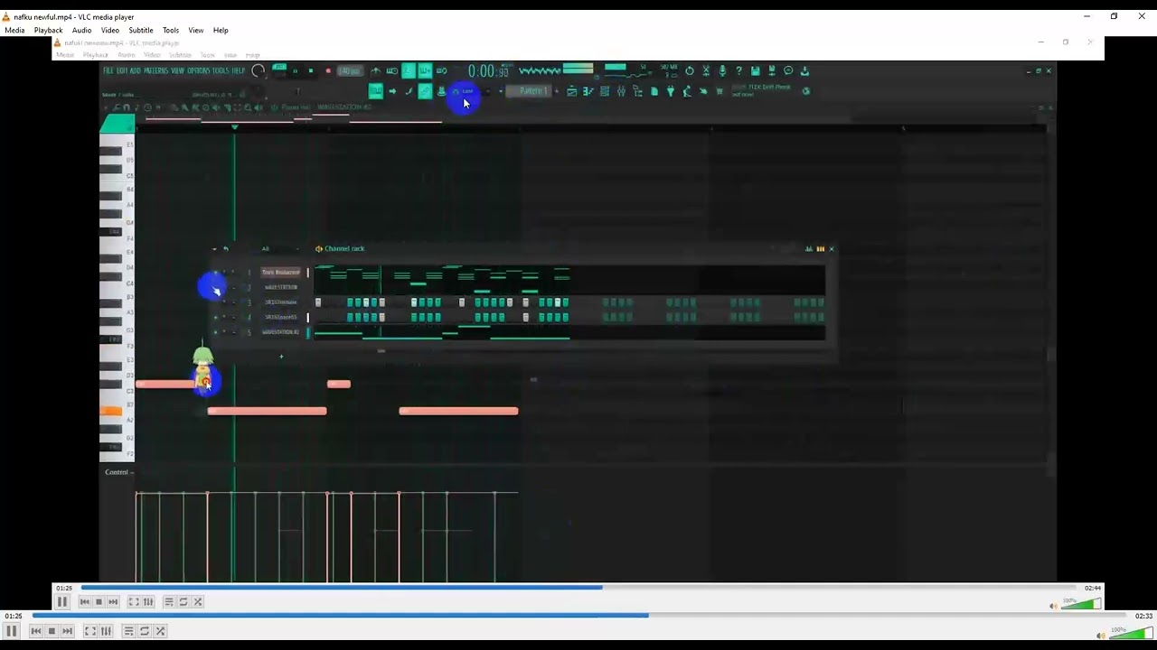Stop playback in the outer VLC controls

point(52,631)
